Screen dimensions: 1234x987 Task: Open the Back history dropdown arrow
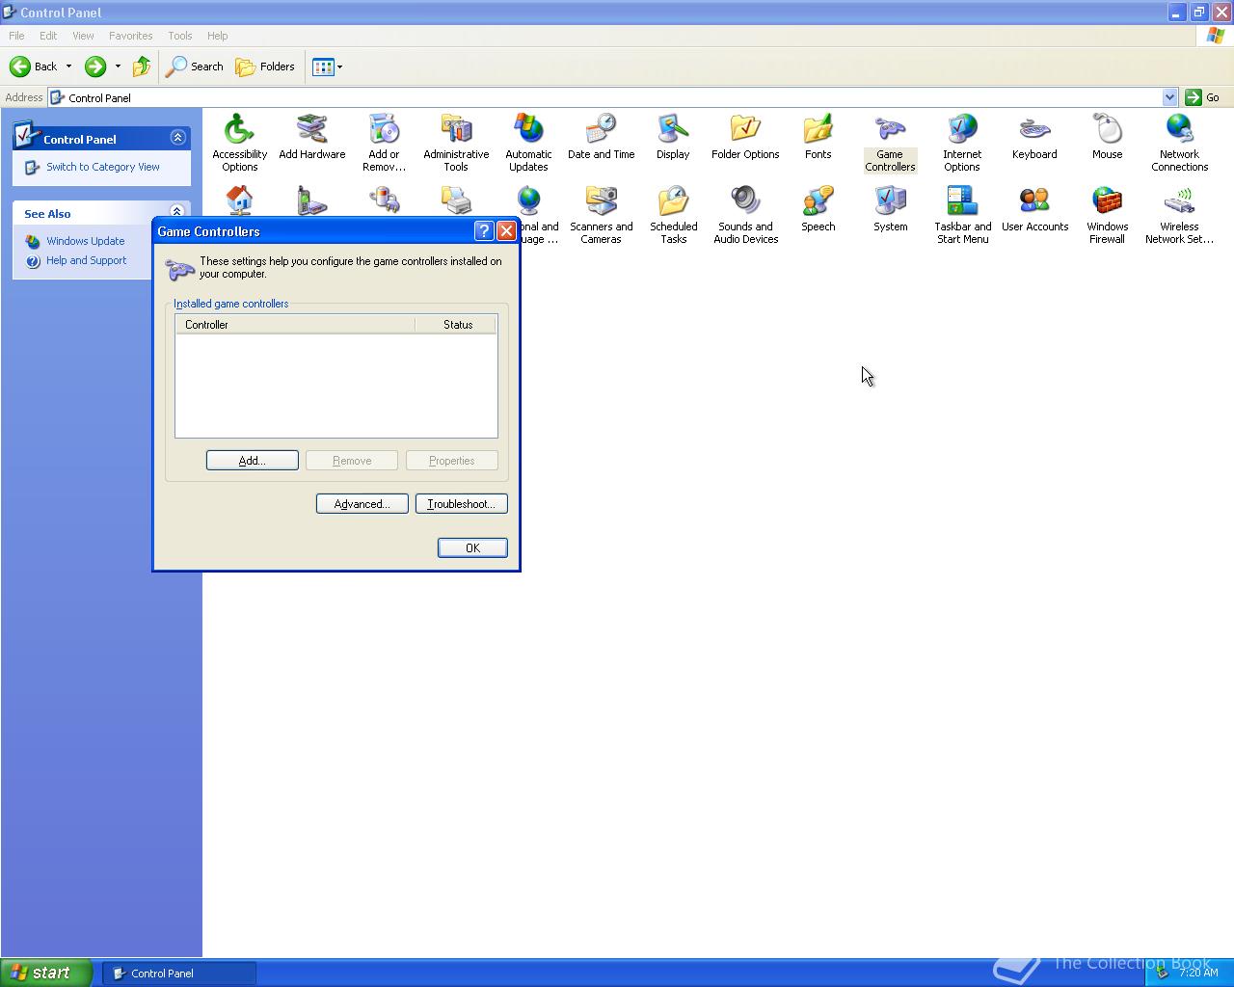coord(68,67)
